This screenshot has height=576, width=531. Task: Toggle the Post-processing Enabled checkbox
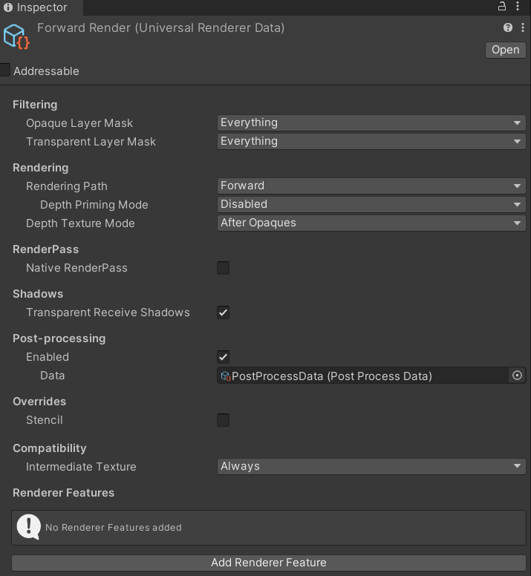tap(223, 357)
